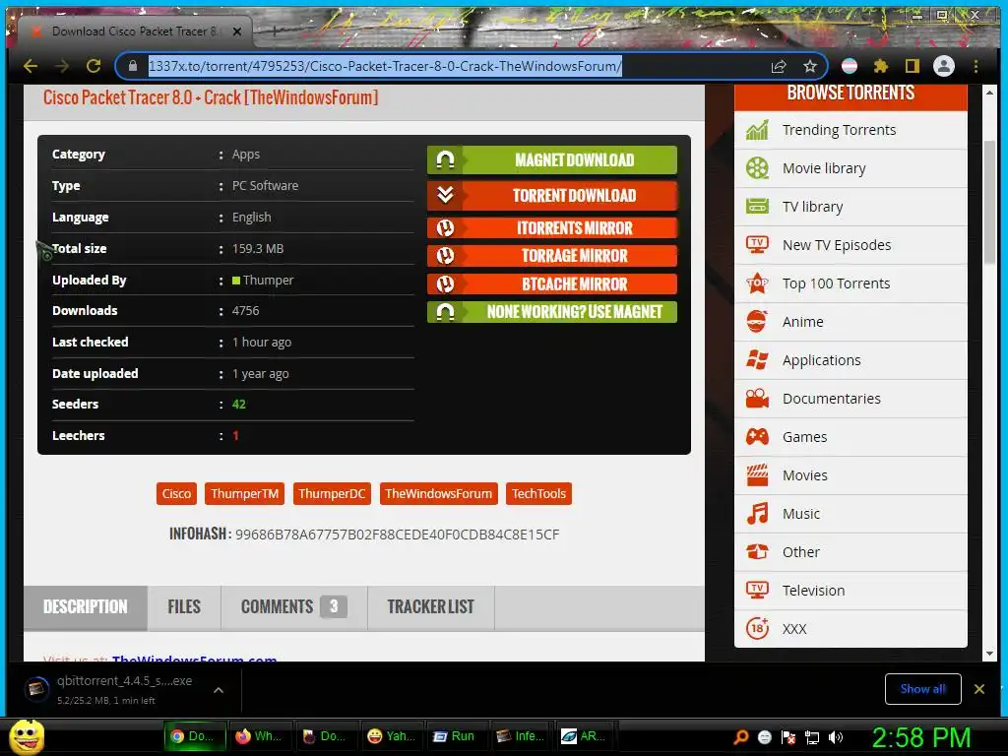This screenshot has height=756, width=1008.
Task: Click the Music note icon
Action: tap(757, 514)
